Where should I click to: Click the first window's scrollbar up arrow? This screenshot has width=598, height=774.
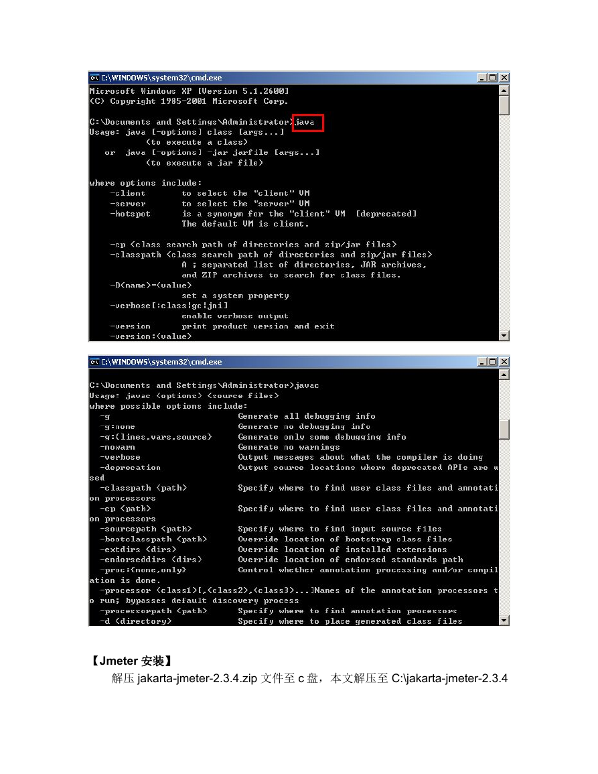click(x=504, y=90)
